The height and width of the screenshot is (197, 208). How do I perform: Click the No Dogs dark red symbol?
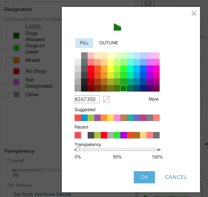[x=16, y=71]
